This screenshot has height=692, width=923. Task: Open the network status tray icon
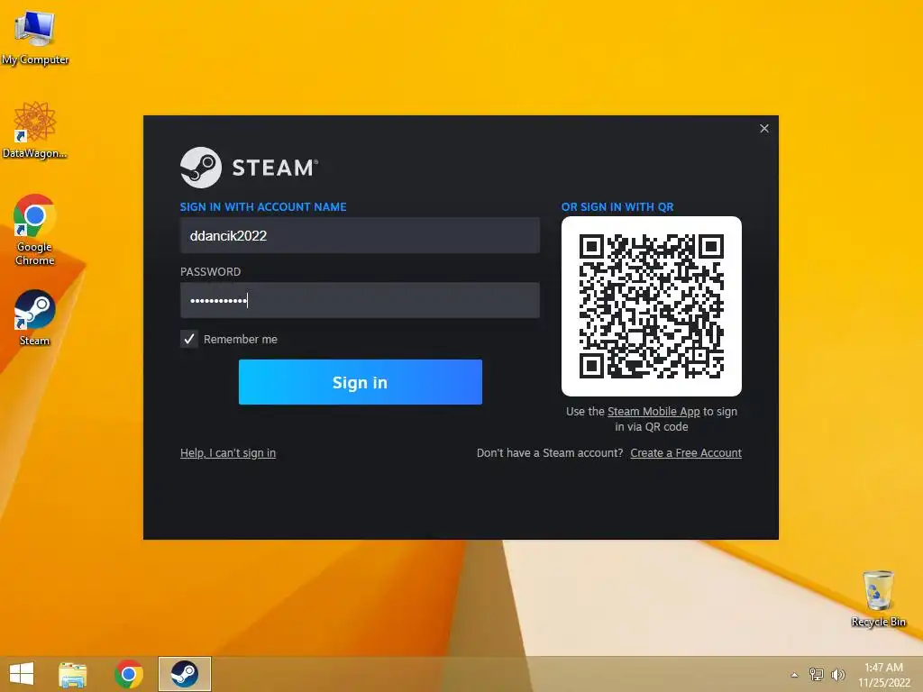click(816, 674)
